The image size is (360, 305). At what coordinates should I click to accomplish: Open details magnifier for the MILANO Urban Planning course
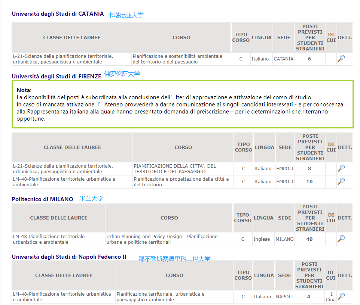click(x=341, y=239)
